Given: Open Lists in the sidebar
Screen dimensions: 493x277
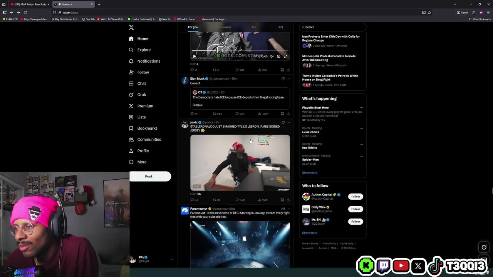Looking at the screenshot, I should click(x=137, y=117).
